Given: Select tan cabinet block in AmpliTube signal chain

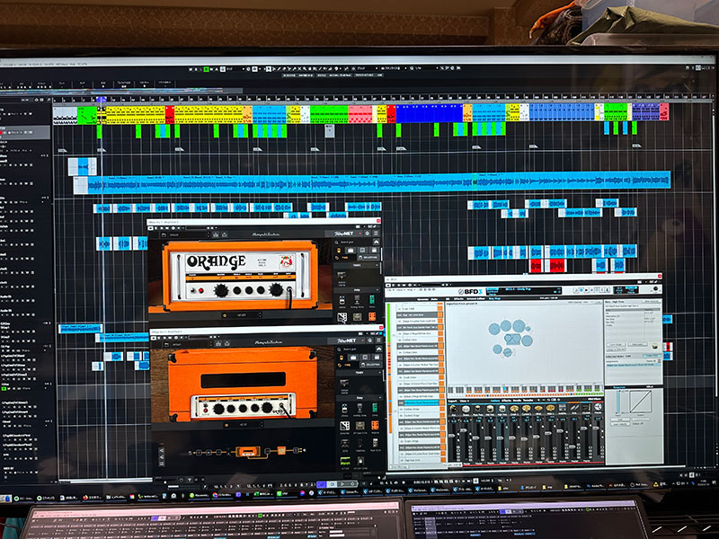Looking at the screenshot, I should (x=281, y=451).
